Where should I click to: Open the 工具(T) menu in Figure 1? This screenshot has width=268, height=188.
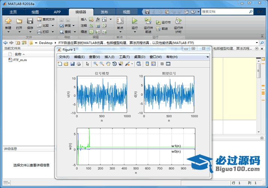(124, 57)
